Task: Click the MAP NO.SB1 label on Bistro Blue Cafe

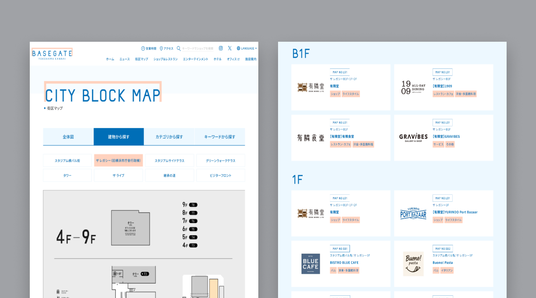Action: pos(340,248)
